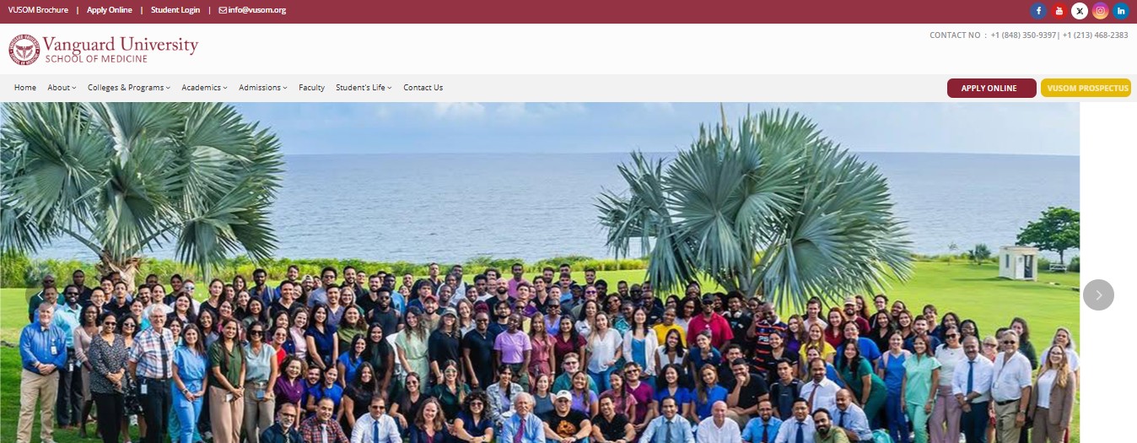Open the Facebook social icon

click(1038, 11)
